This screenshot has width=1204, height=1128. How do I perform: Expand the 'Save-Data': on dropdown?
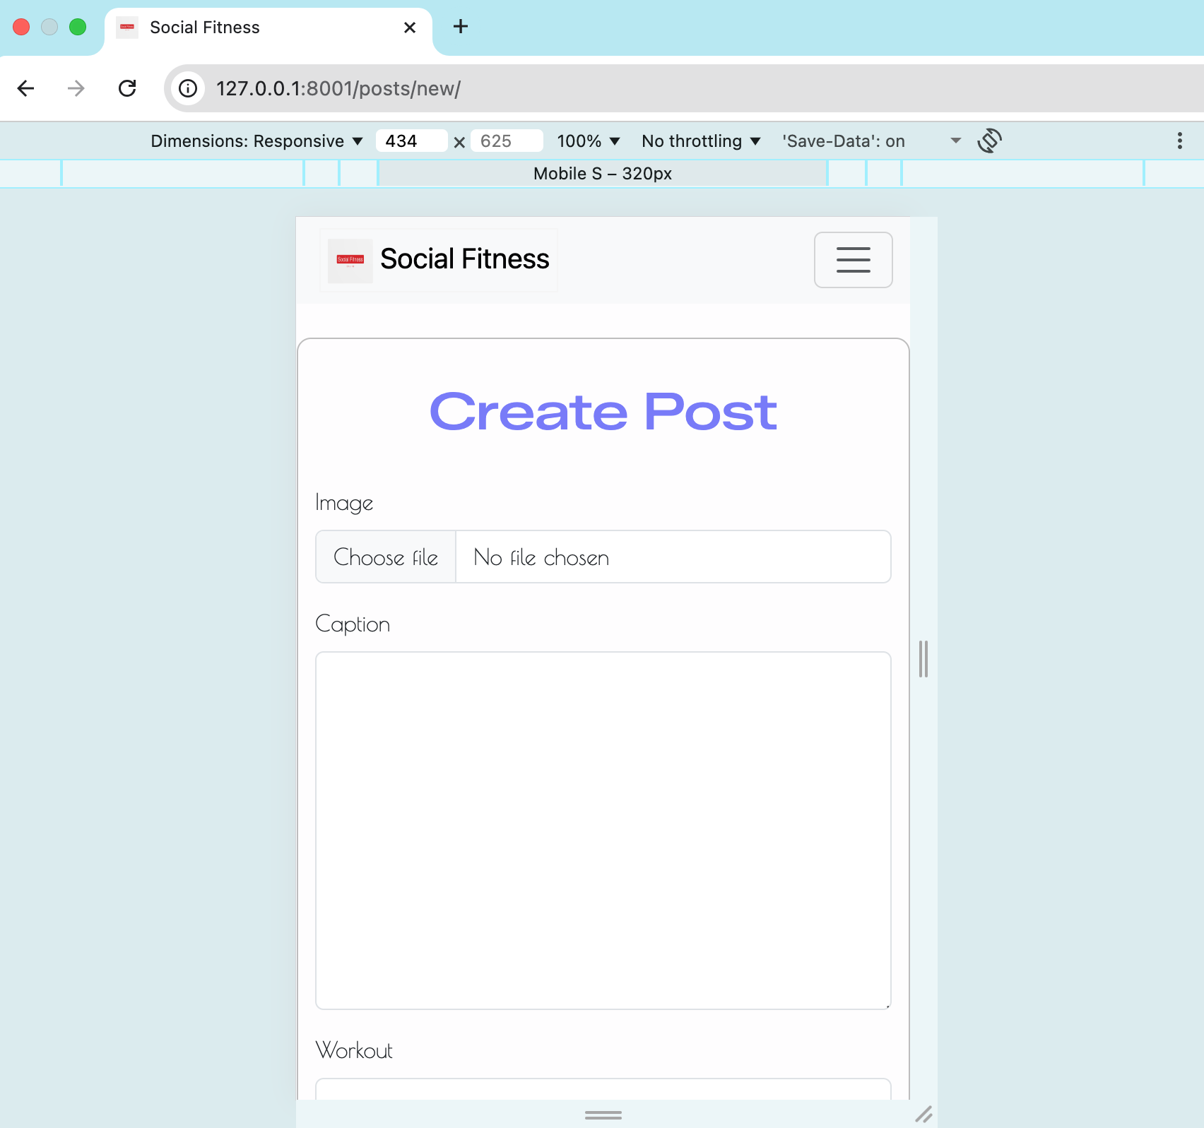tap(955, 141)
